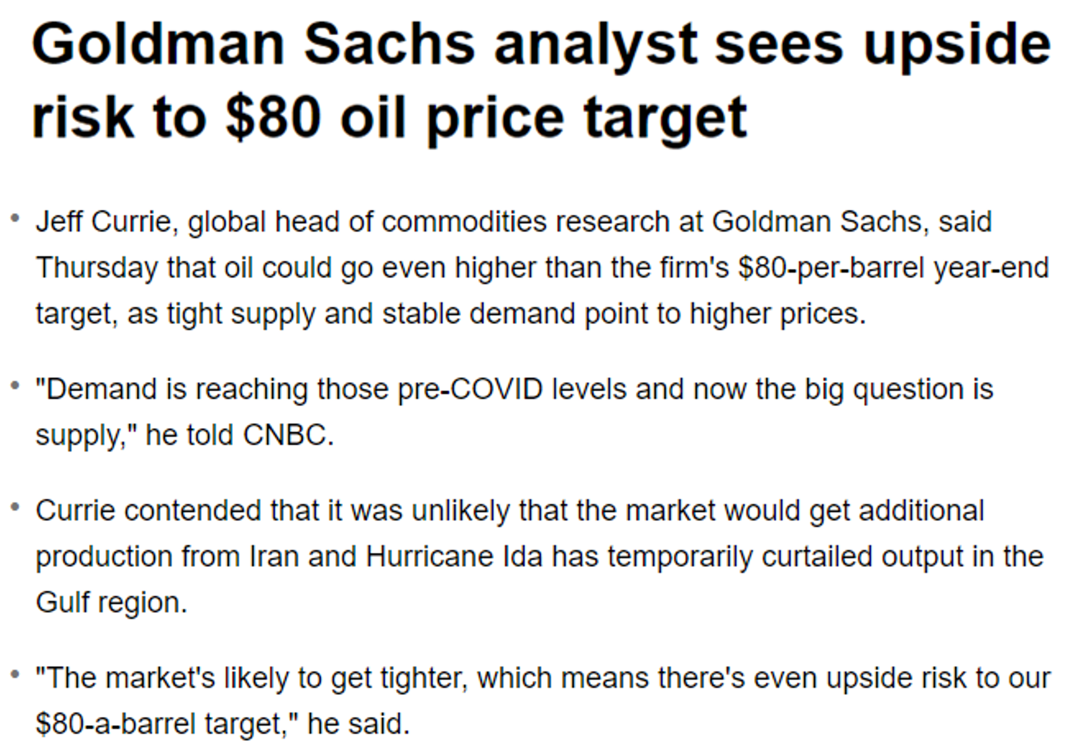Screen dimensions: 1068x749
Task: Click the words 'he said.' at the end
Action: [358, 724]
